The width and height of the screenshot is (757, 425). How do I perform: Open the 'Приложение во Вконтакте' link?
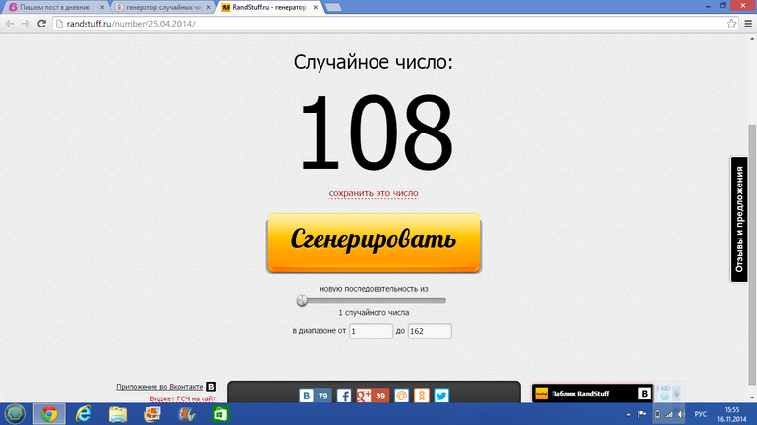pos(159,387)
